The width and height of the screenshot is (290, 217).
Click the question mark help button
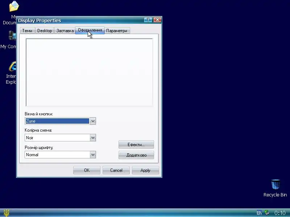click(x=148, y=20)
